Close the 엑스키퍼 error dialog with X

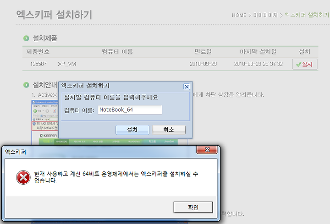(x=207, y=150)
